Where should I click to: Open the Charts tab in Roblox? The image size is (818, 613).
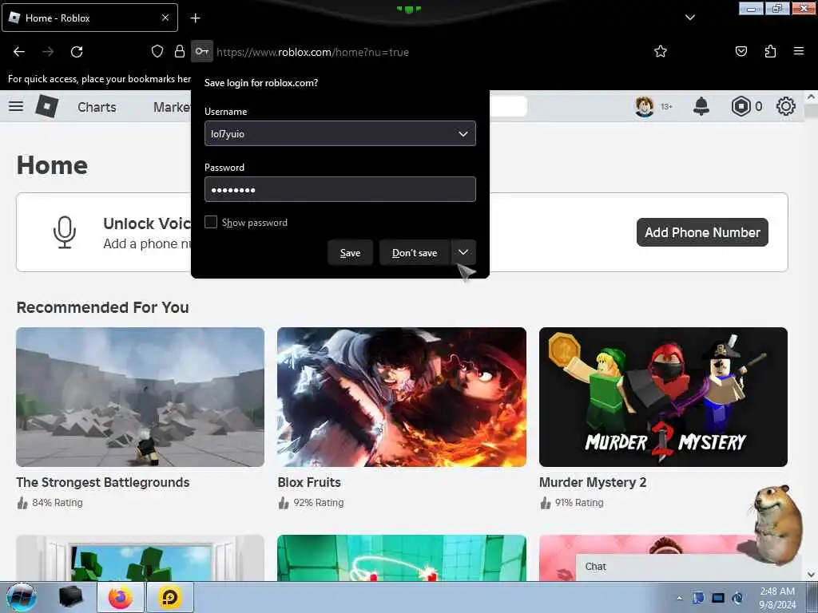pyautogui.click(x=97, y=107)
